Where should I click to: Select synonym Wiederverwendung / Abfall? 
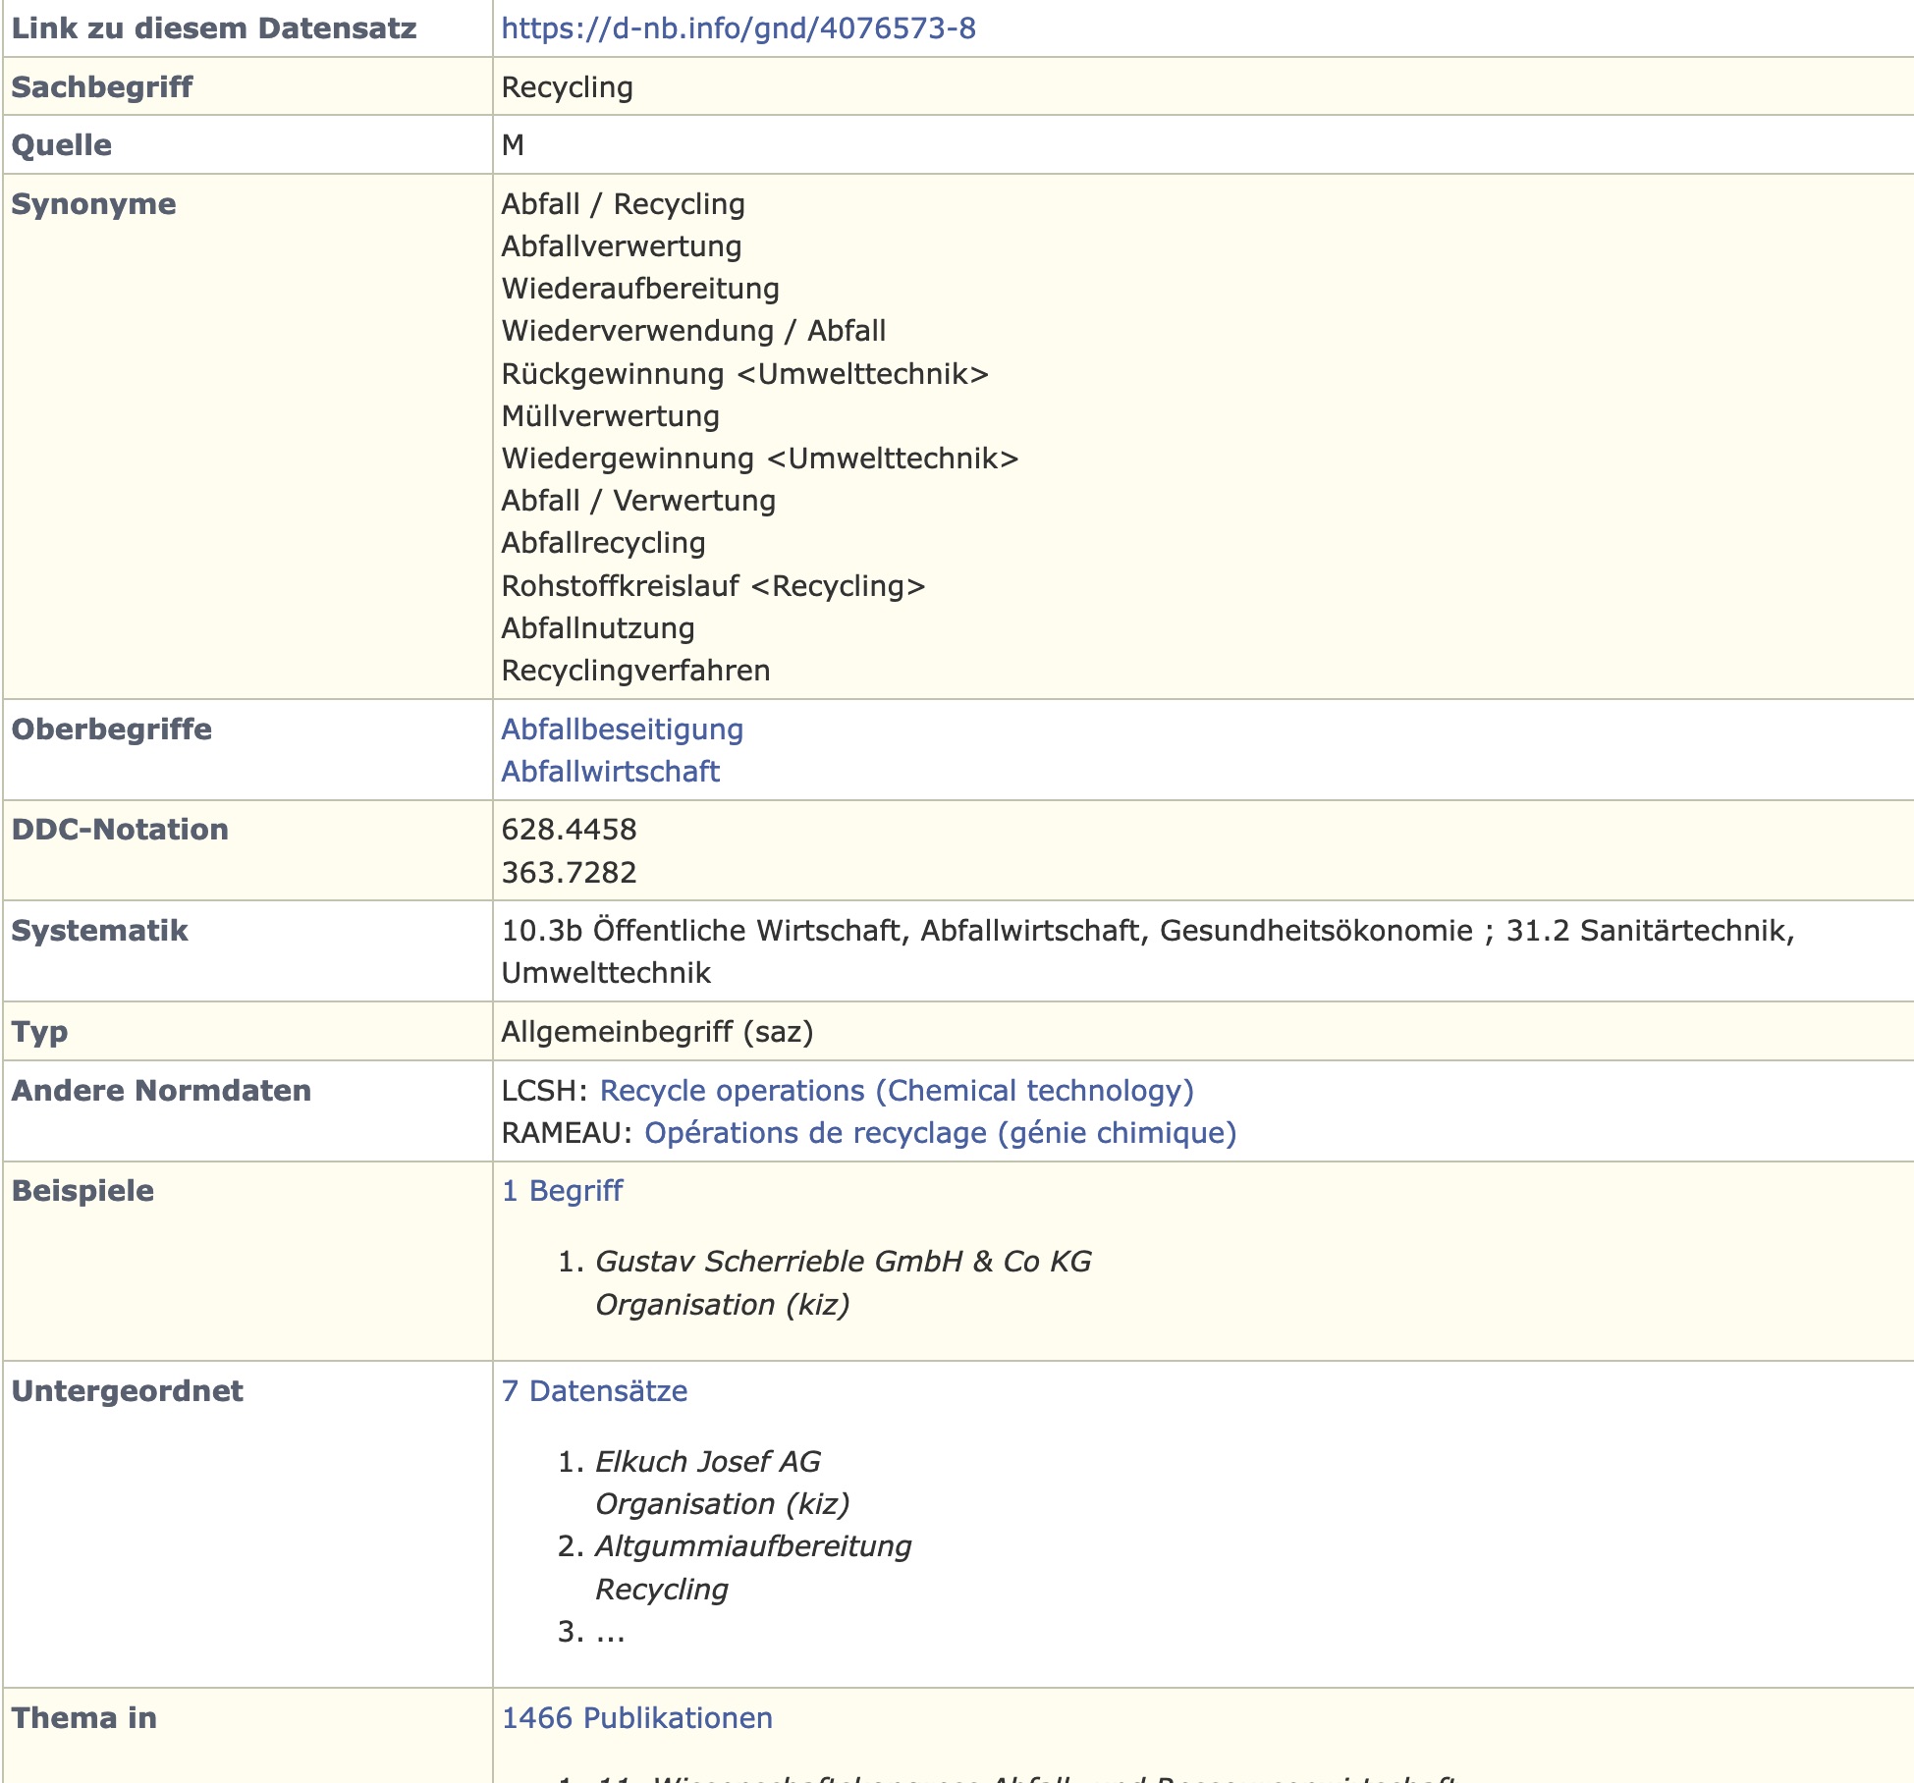tap(693, 331)
